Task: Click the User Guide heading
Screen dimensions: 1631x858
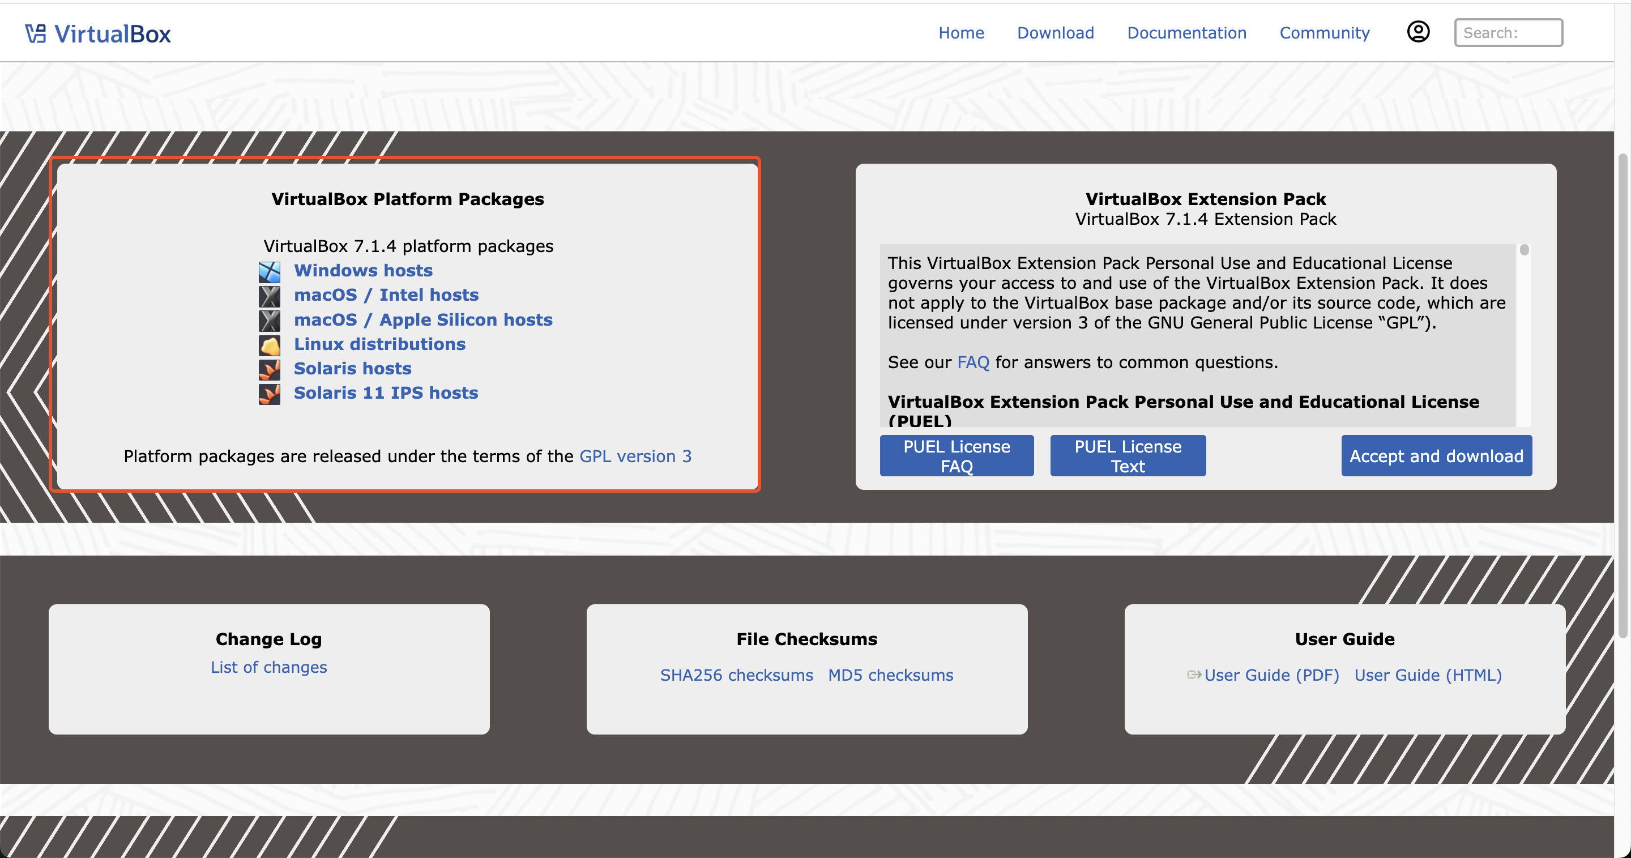Action: (1345, 639)
